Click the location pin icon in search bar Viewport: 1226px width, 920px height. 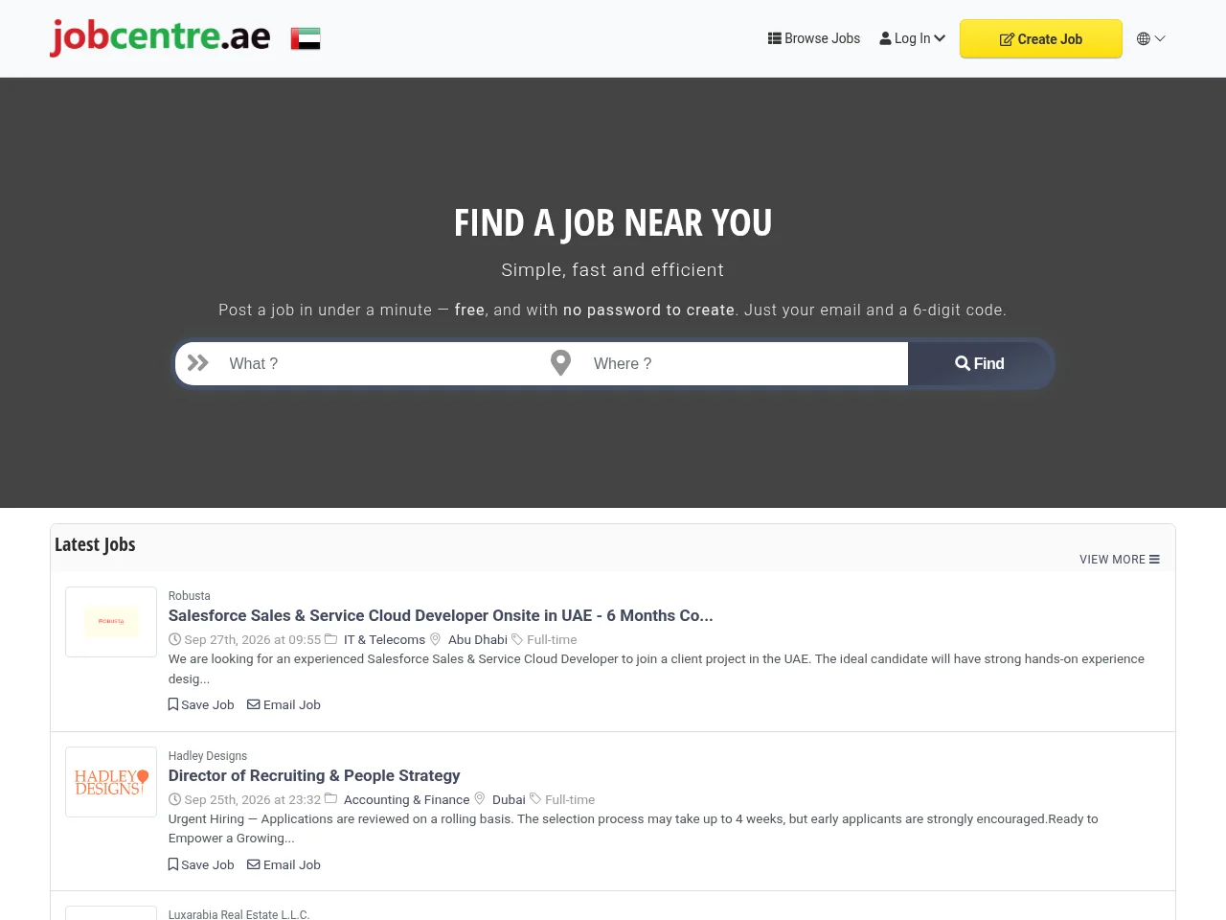[x=561, y=363]
